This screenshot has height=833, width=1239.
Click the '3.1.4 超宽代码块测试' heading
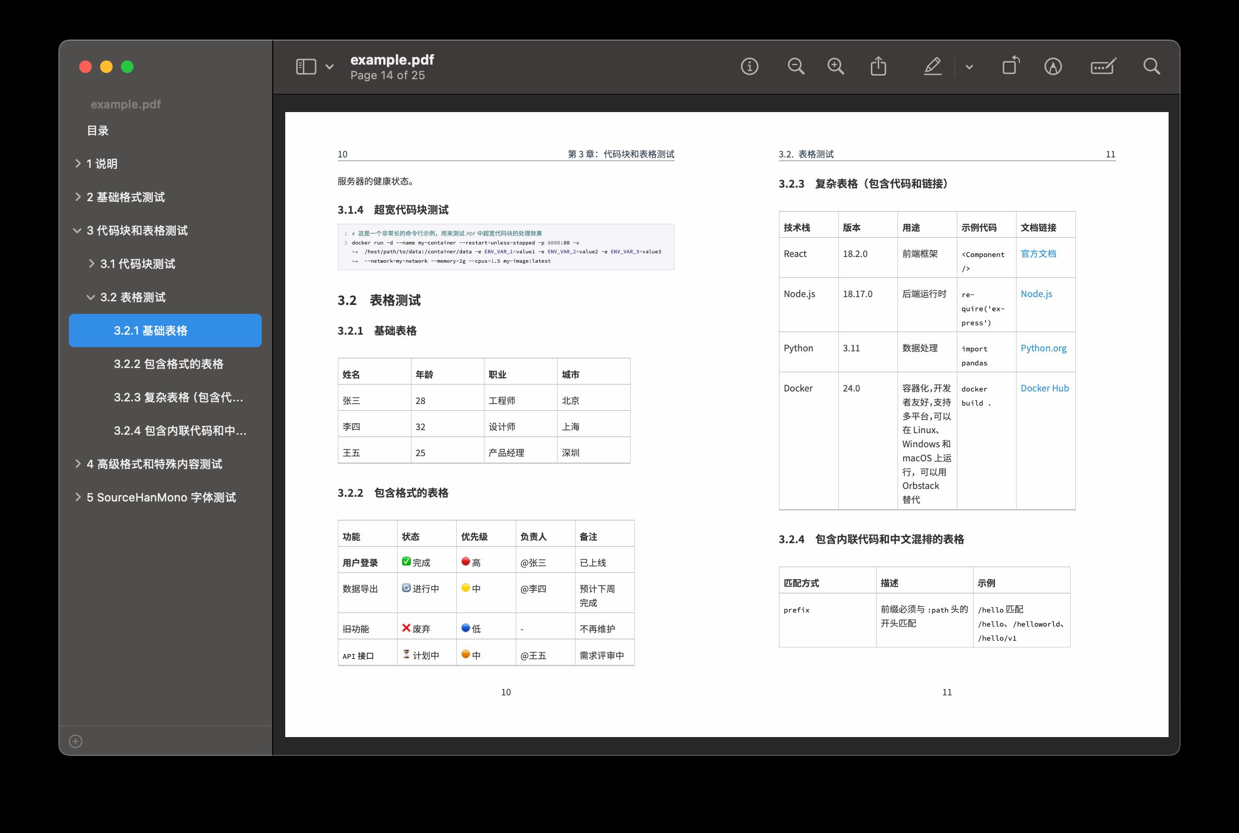pos(393,210)
